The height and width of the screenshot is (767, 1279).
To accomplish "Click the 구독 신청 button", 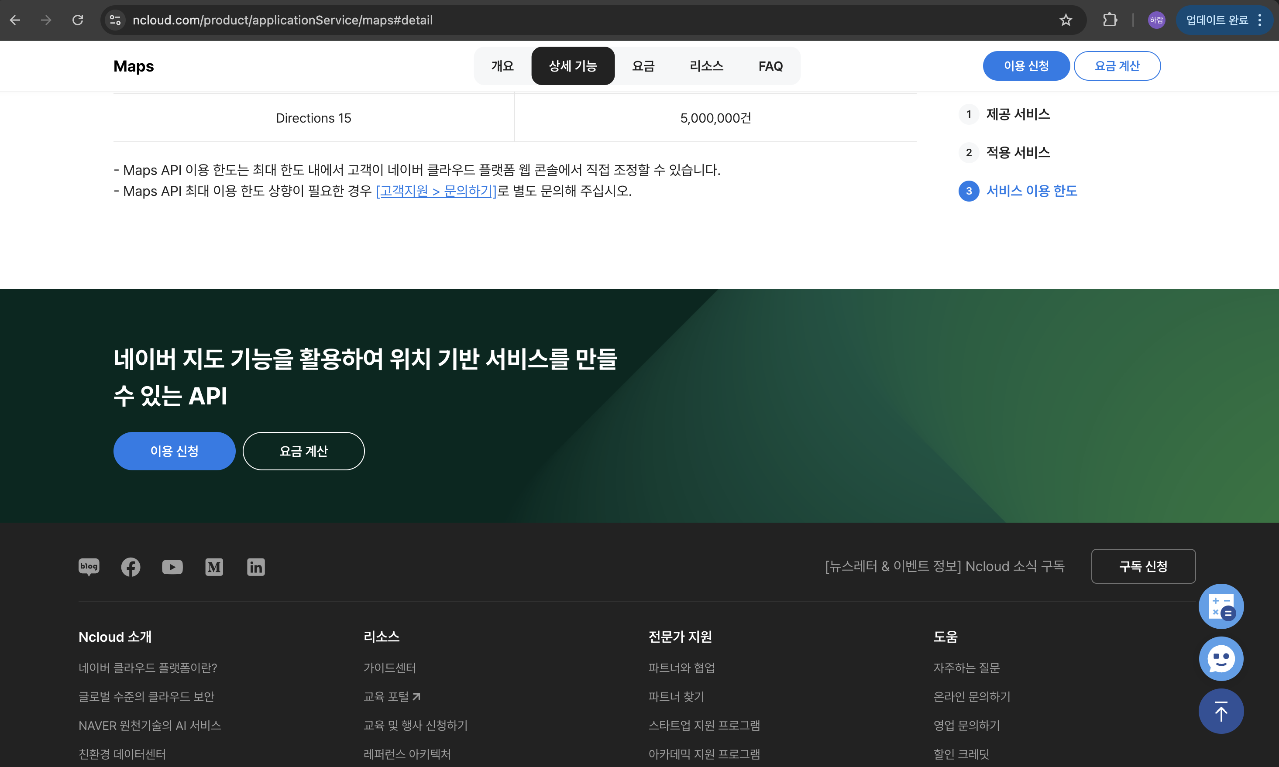I will click(1143, 566).
